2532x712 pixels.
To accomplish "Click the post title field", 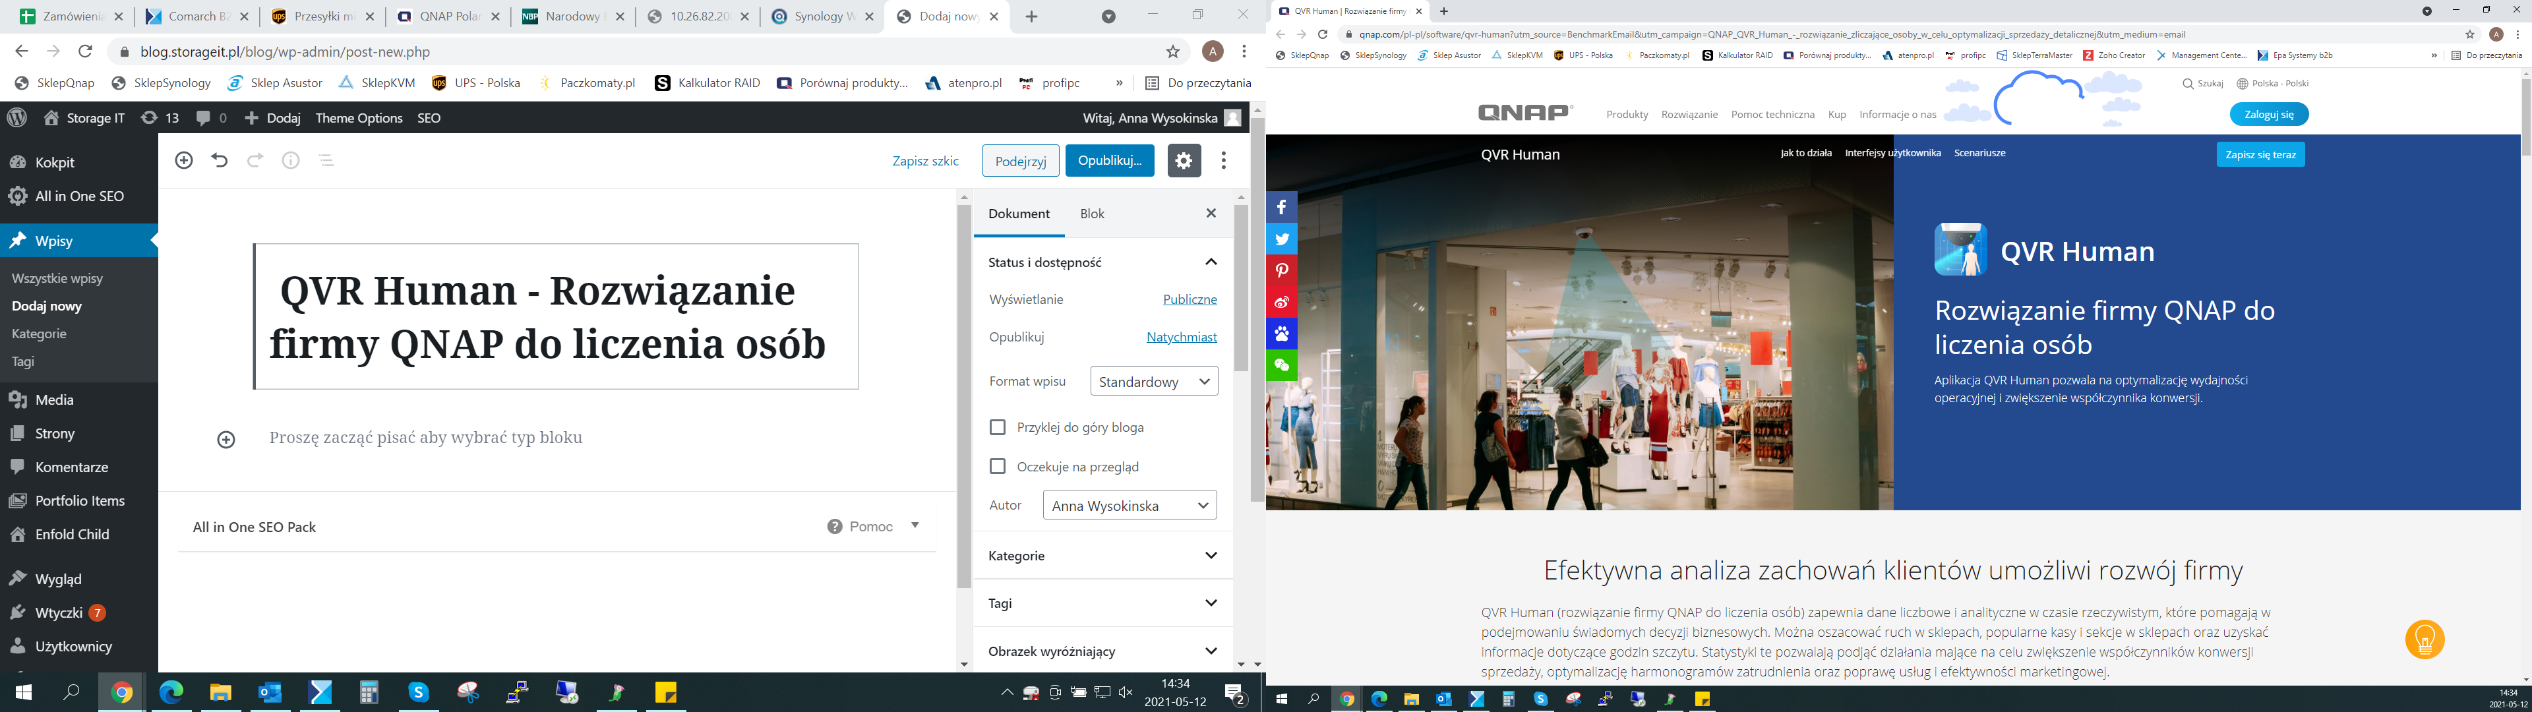I will point(557,316).
